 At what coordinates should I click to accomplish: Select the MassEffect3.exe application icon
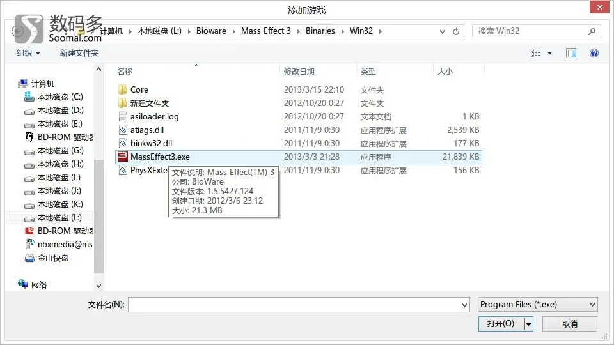point(123,157)
